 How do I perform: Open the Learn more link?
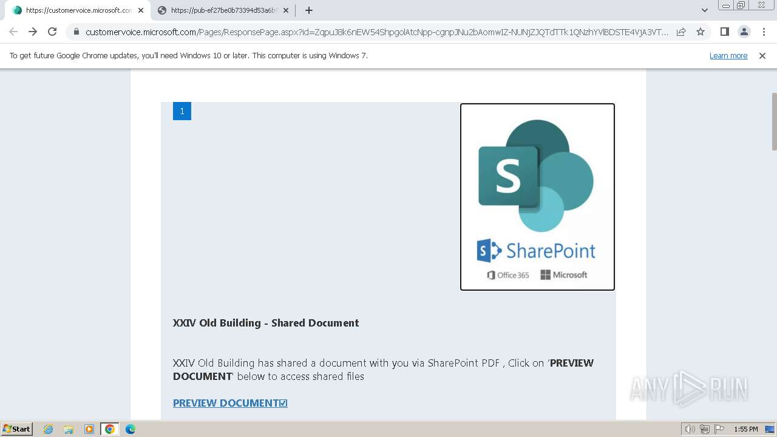728,56
